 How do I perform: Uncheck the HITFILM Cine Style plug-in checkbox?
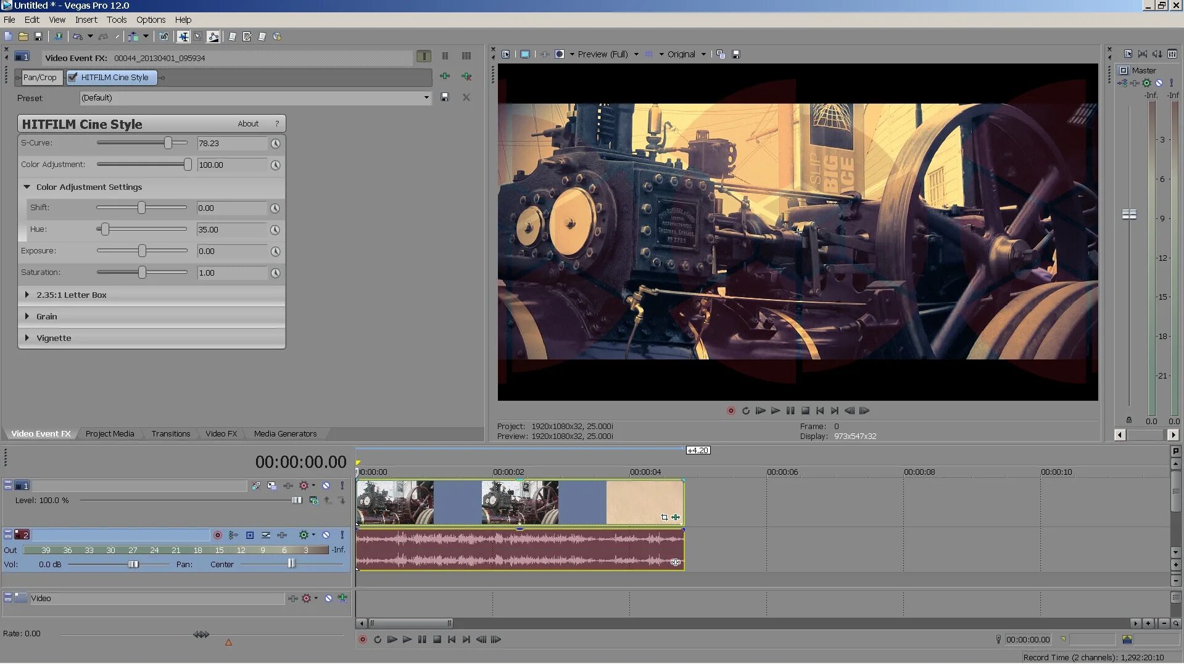click(73, 77)
